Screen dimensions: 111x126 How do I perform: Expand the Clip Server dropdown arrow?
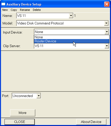[x=107, y=46]
